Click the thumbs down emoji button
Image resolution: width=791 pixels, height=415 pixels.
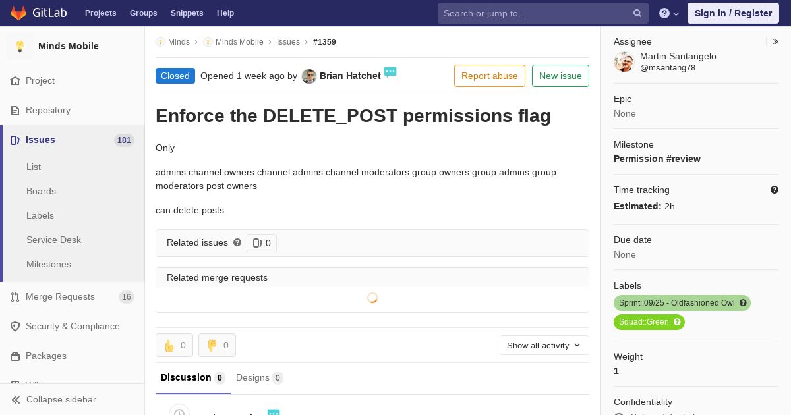(217, 345)
